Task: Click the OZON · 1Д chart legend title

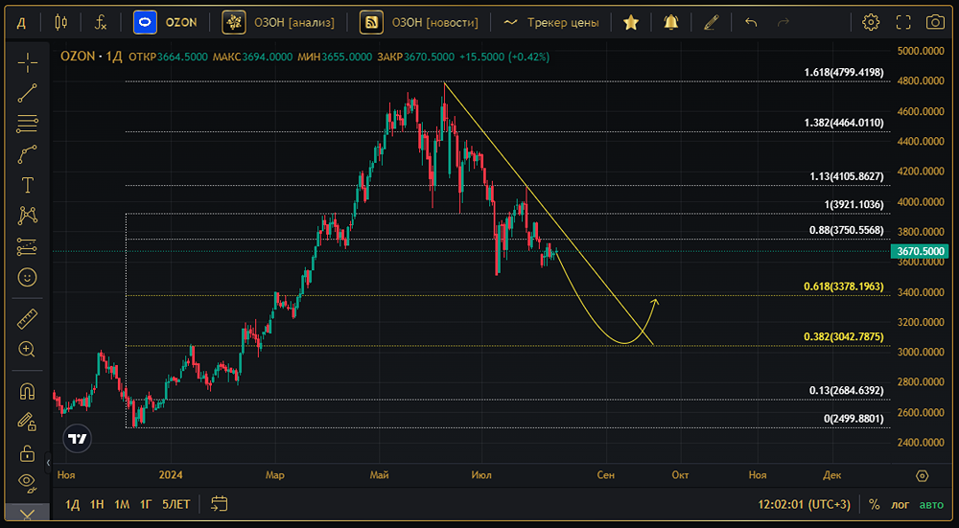Action: 92,57
